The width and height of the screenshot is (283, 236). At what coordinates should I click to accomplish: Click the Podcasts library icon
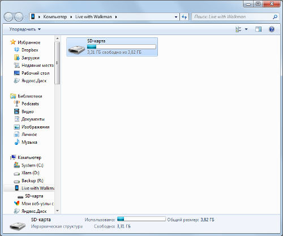(x=16, y=104)
